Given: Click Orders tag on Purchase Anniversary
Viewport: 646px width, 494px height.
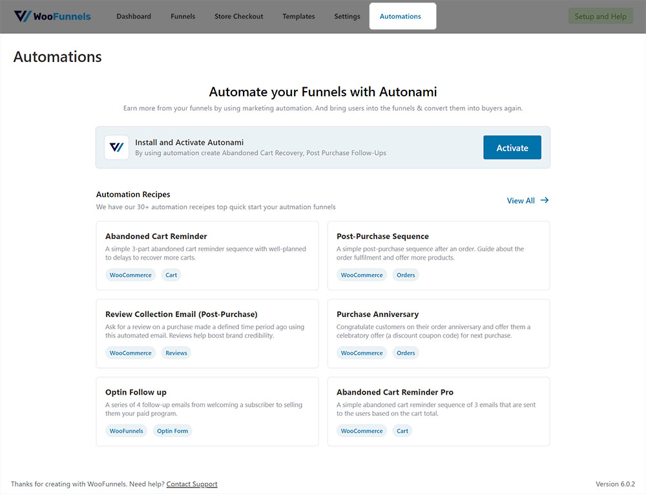Looking at the screenshot, I should [406, 353].
